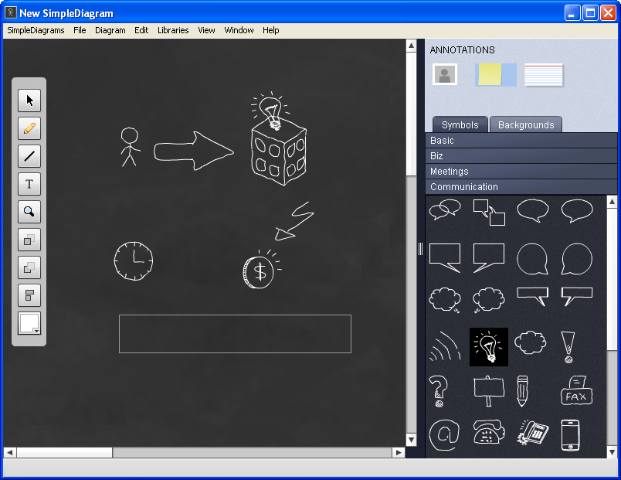Open the SimpleDiagrams menu
Screen dimensions: 621x480
pos(36,30)
